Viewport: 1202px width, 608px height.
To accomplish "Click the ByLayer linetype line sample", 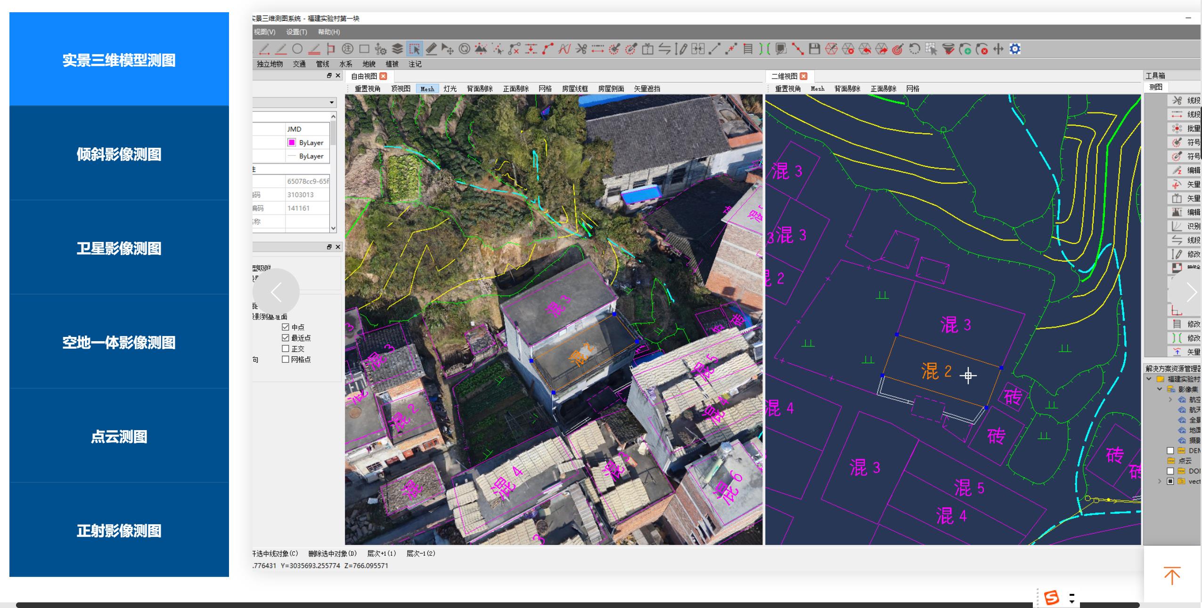I will (x=292, y=156).
